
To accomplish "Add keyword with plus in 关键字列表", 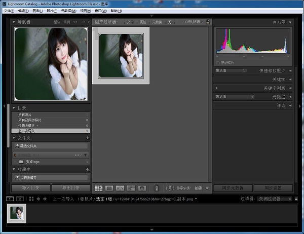I will click(217, 88).
